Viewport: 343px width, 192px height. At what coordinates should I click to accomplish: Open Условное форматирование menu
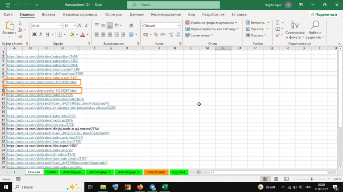tap(211, 23)
